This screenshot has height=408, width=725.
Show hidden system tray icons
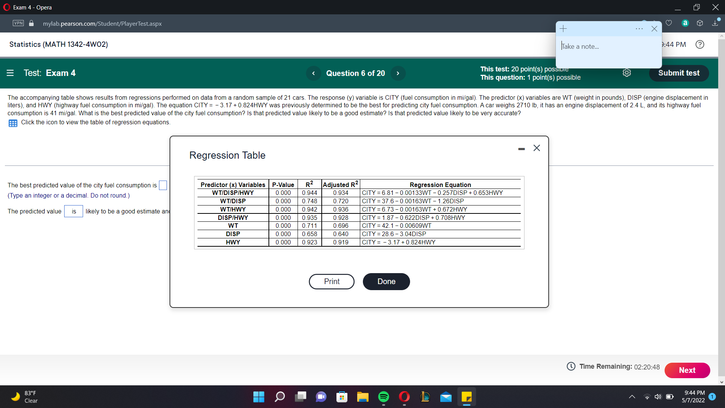click(632, 397)
